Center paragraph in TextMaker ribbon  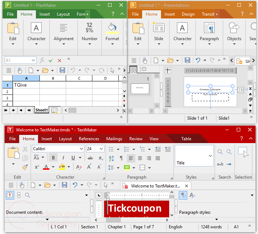140,158
